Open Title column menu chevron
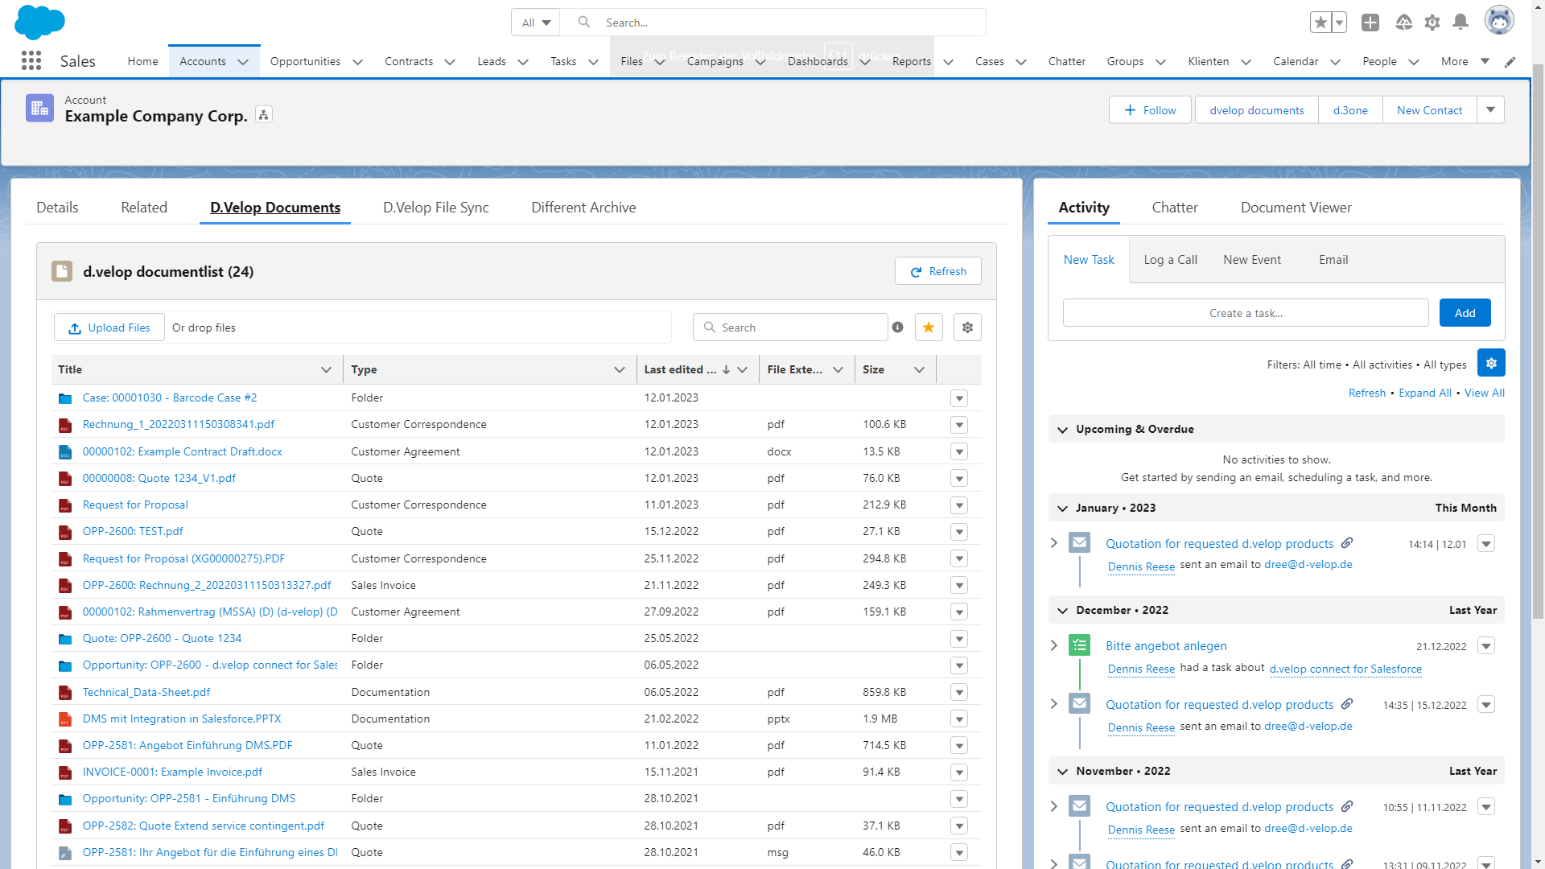This screenshot has width=1545, height=869. (x=326, y=369)
